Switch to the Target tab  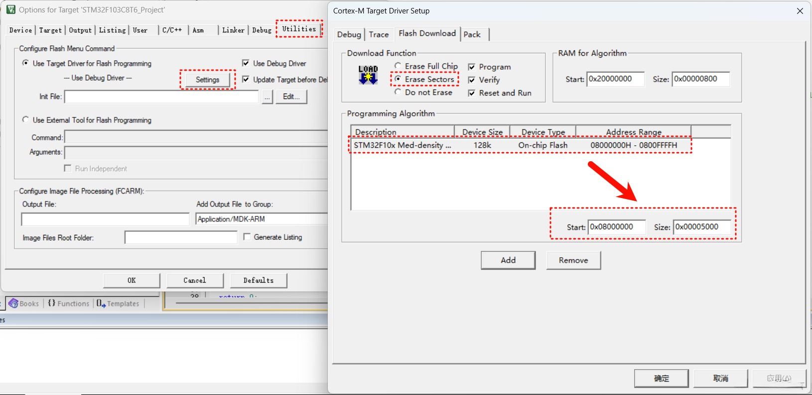(50, 30)
